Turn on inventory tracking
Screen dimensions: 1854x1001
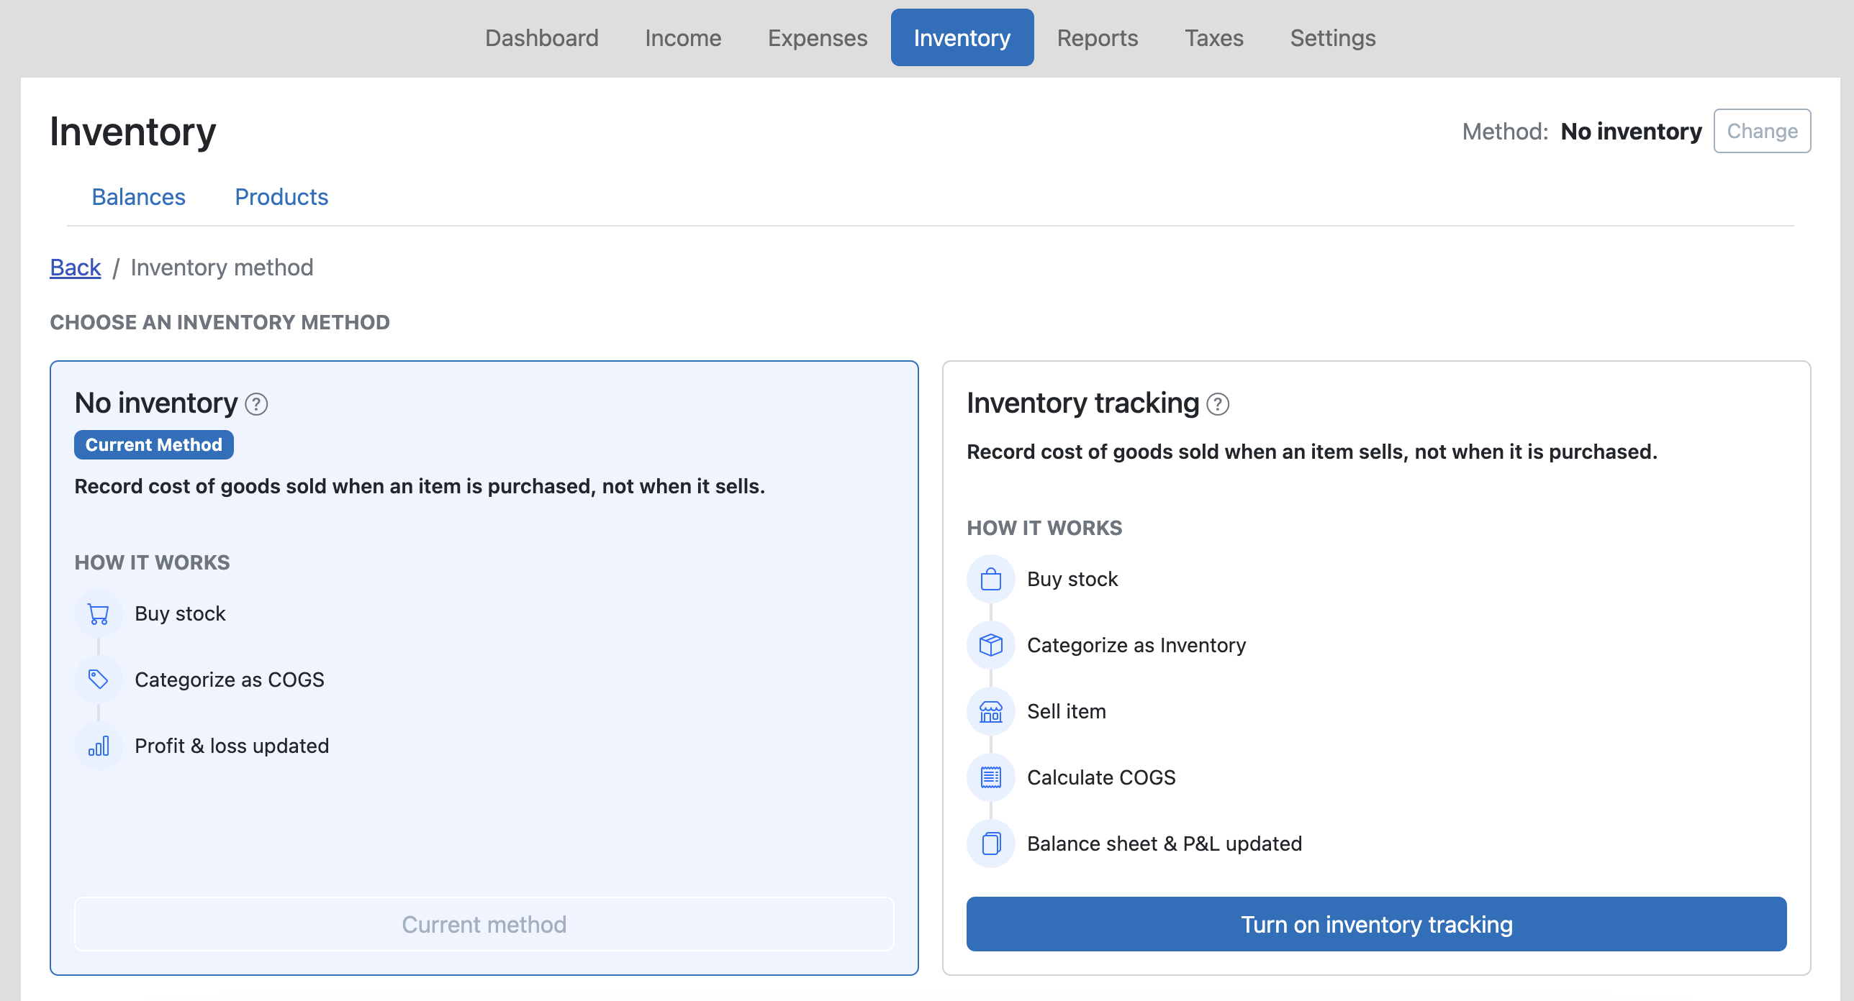coord(1377,924)
